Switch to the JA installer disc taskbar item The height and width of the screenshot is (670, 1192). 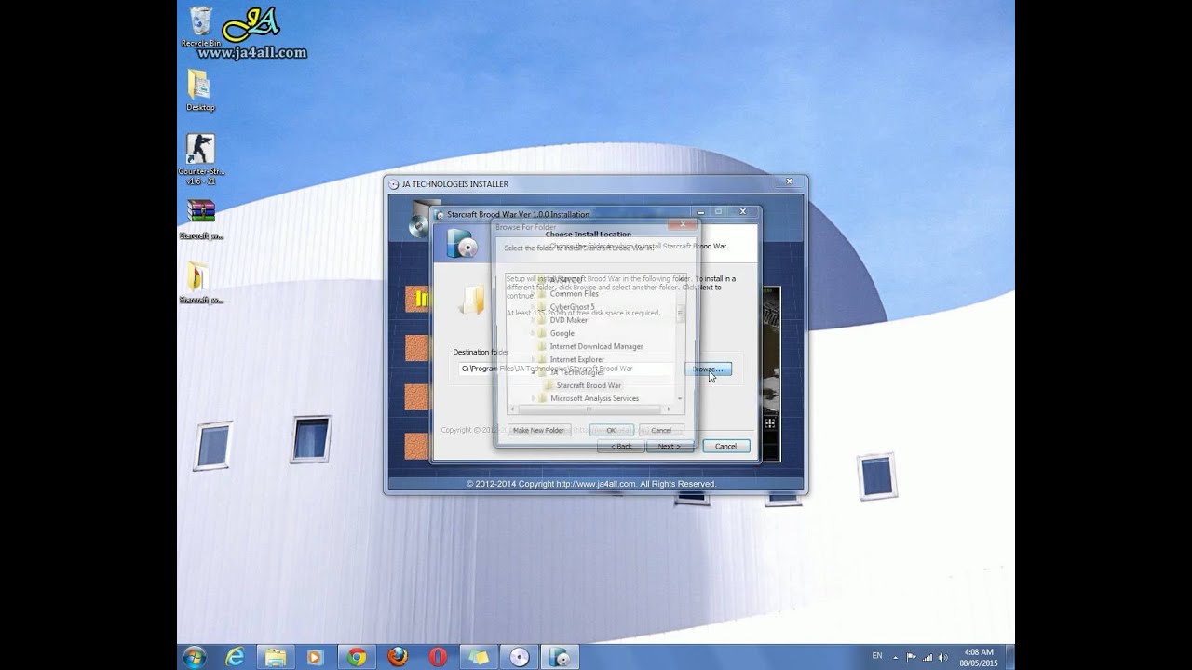click(x=520, y=657)
